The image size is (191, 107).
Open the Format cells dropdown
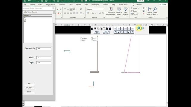(x=135, y=14)
